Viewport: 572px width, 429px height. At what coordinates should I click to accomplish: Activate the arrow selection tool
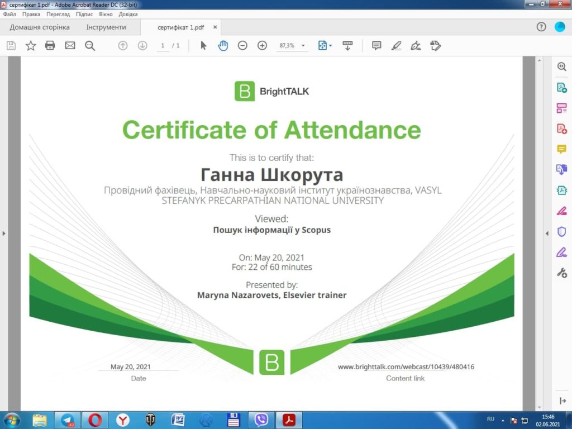pos(203,46)
